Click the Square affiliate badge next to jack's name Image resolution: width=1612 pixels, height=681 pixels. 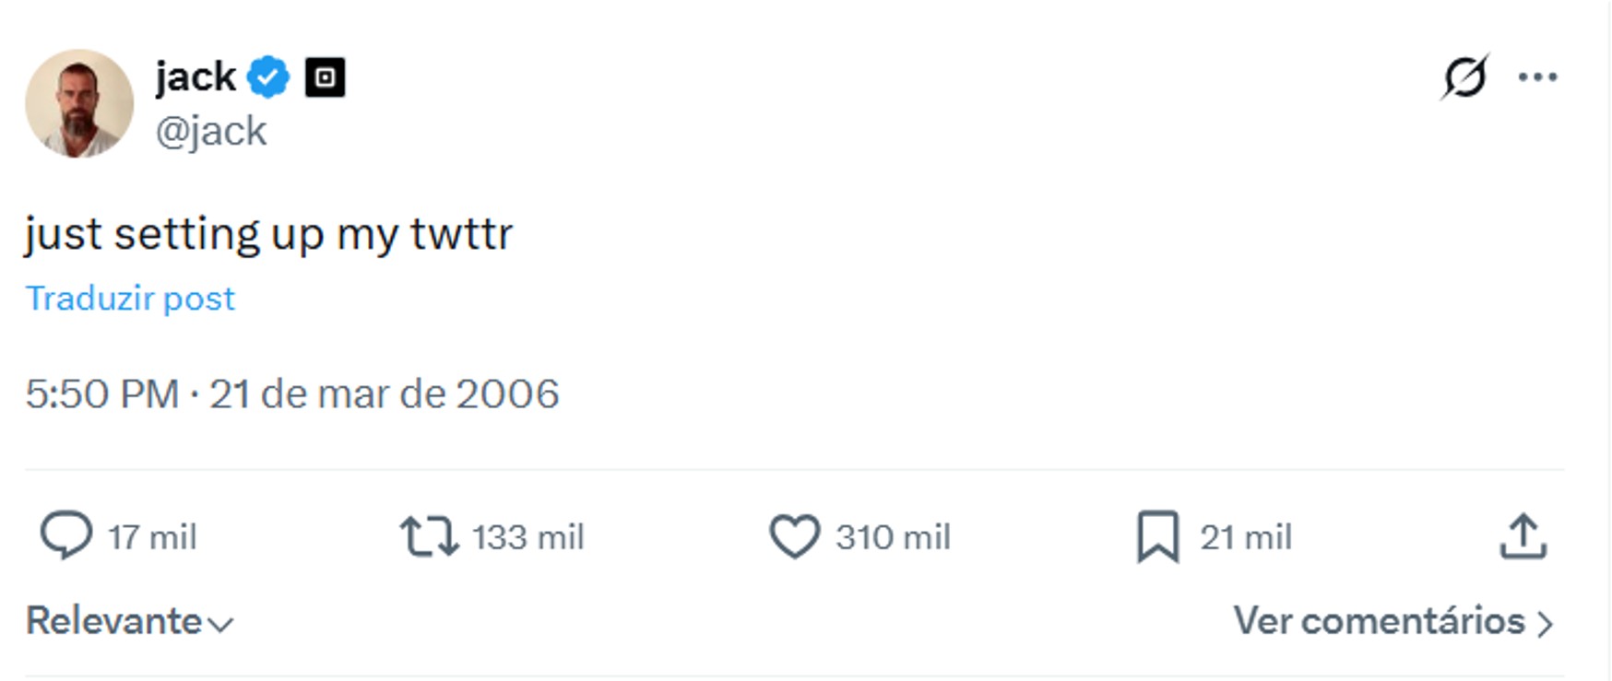coord(325,76)
